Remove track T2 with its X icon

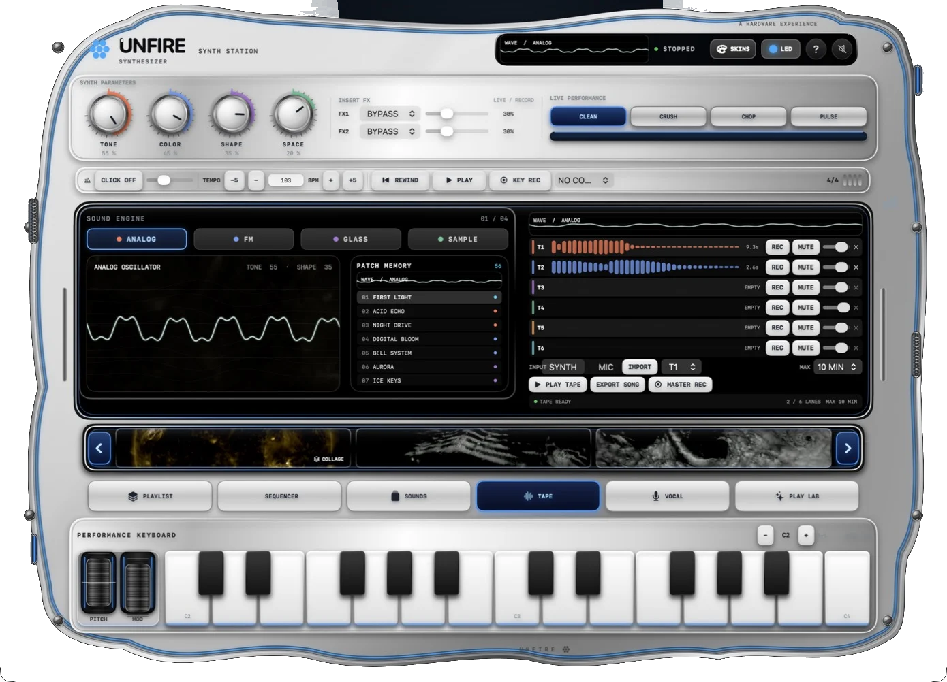(x=856, y=267)
